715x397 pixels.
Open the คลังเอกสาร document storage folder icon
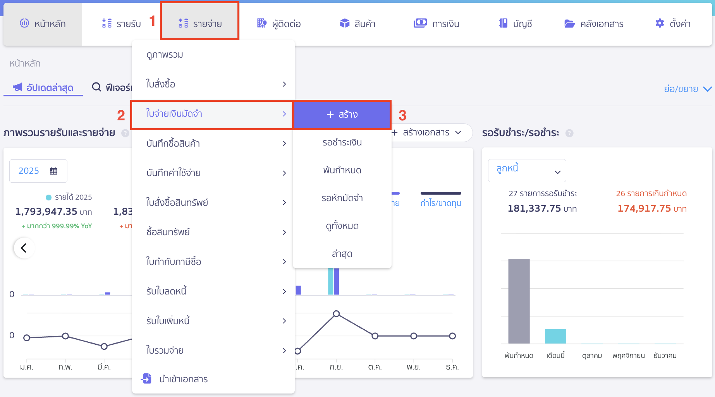pos(569,23)
